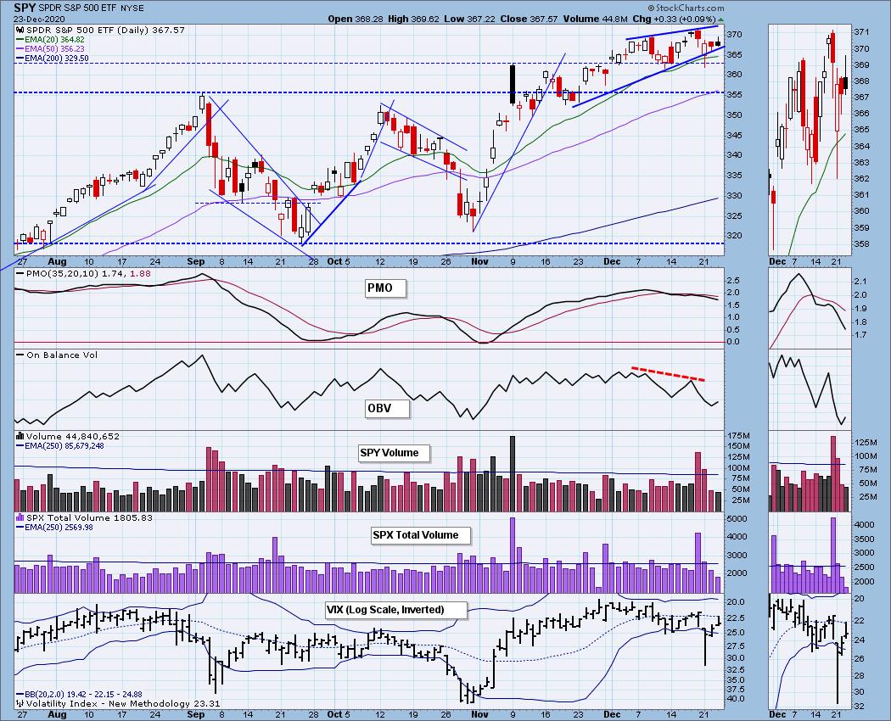Click the Low 367.22 value in header

(x=469, y=19)
